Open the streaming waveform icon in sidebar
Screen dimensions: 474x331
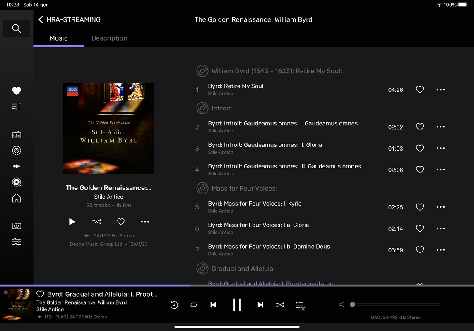16,166
